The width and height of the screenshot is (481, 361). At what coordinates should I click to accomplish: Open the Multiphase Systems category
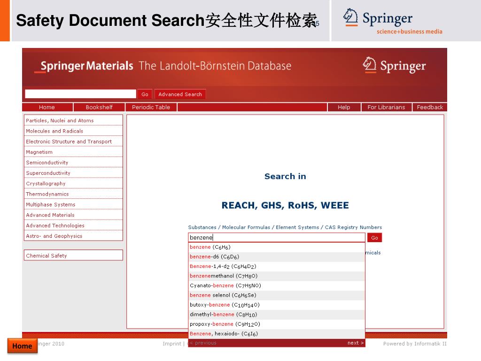point(73,204)
